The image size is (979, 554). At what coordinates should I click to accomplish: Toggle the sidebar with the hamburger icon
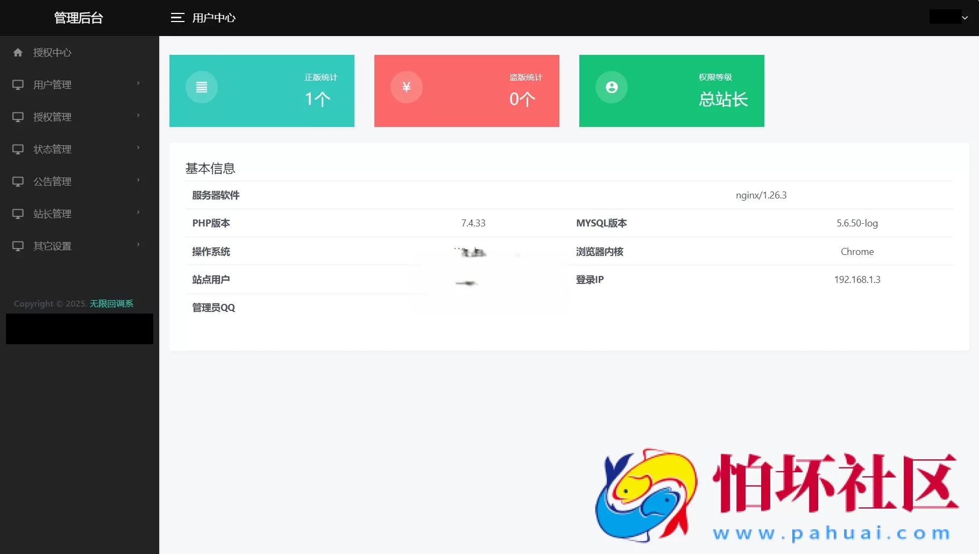(177, 17)
